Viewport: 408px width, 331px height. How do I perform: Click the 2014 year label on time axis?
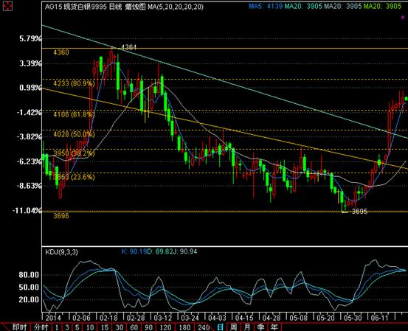[x=53, y=318]
